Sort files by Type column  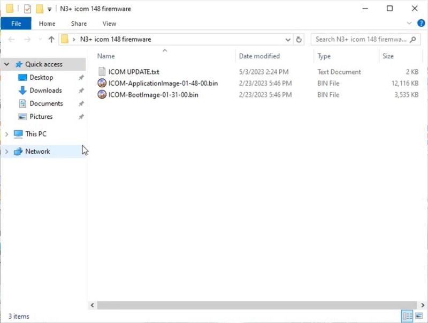click(324, 56)
